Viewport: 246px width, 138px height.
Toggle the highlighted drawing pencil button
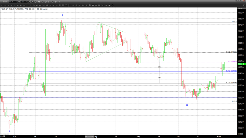coord(32,2)
